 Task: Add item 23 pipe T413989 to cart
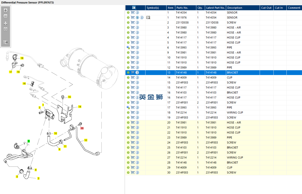point(133,137)
